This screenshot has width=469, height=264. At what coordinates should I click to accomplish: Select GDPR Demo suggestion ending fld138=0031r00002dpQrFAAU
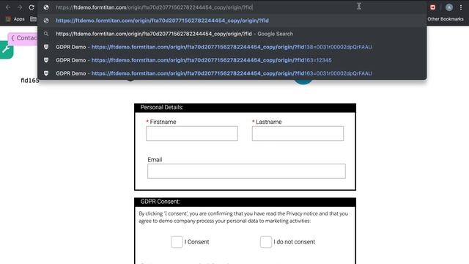point(232,47)
